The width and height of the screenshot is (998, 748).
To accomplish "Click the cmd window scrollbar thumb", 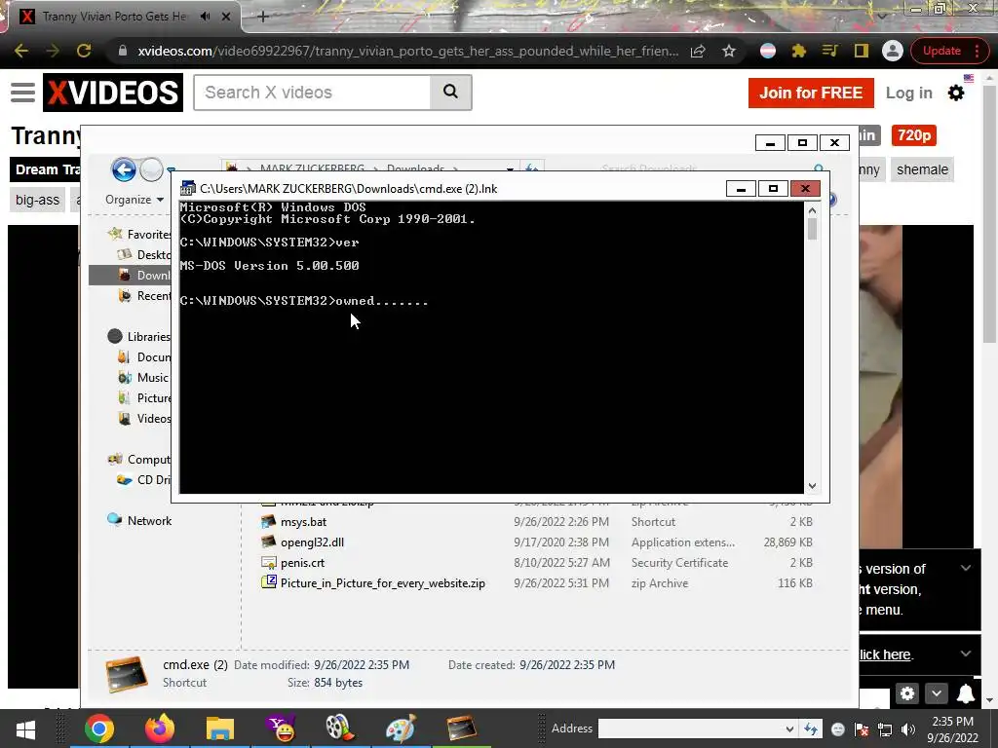I will click(x=812, y=228).
